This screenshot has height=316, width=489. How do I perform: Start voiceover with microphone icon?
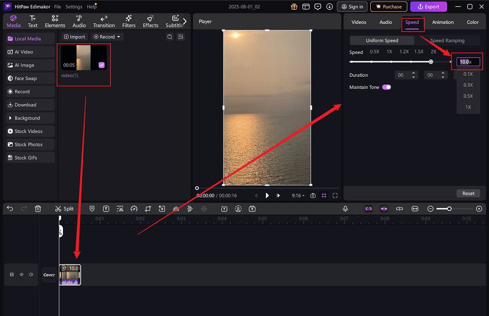[x=345, y=209]
